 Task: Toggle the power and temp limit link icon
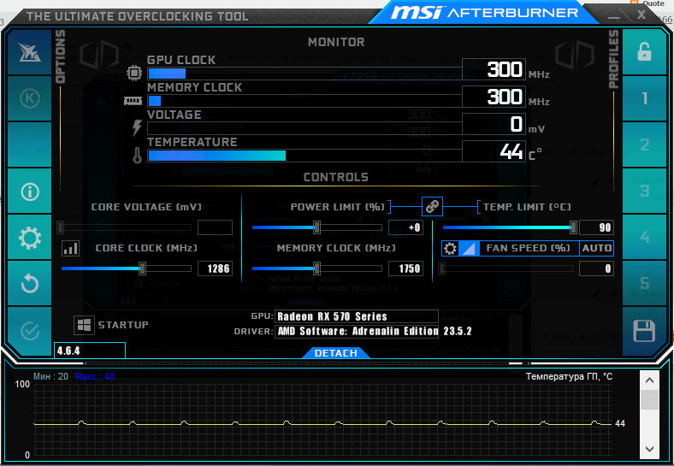click(x=432, y=207)
